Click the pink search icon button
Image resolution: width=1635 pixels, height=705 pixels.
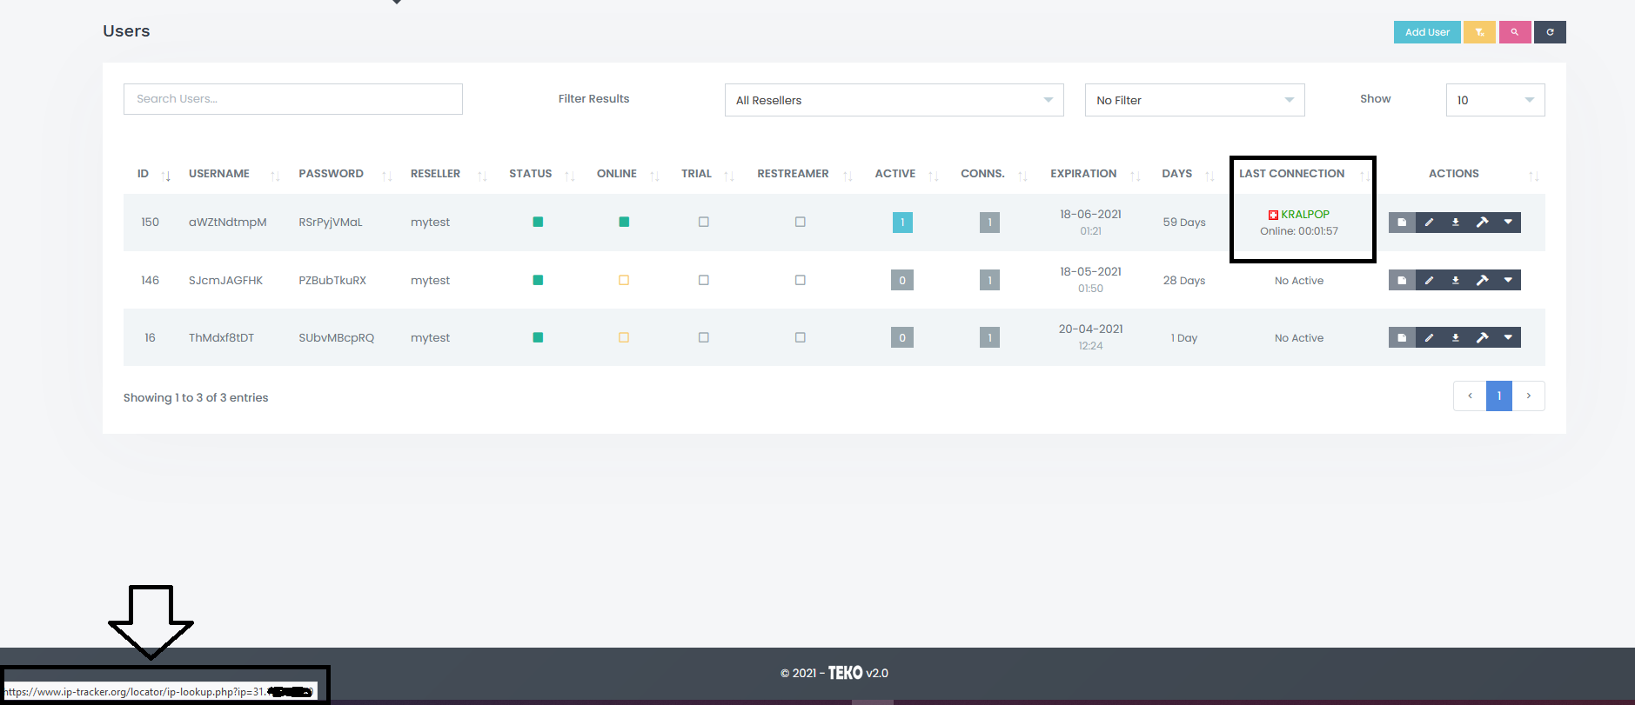click(x=1515, y=32)
